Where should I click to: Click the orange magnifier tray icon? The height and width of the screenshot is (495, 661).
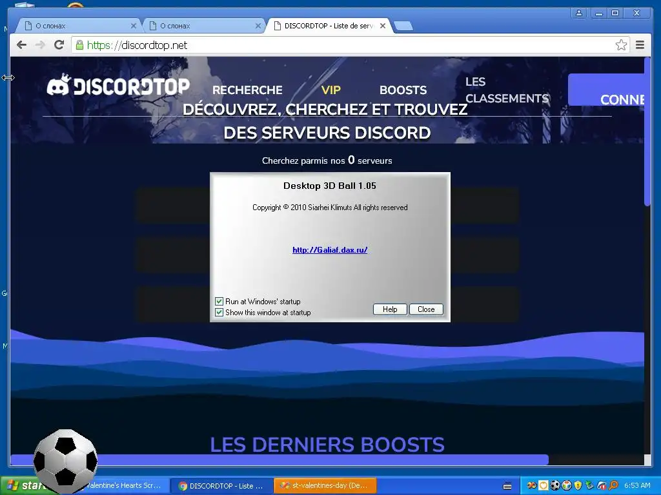[x=613, y=486]
